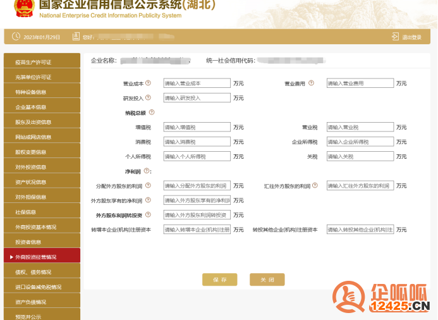Click help icon next to 营业费用

pos(311,83)
